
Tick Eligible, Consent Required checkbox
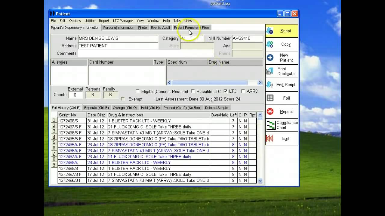point(138,91)
